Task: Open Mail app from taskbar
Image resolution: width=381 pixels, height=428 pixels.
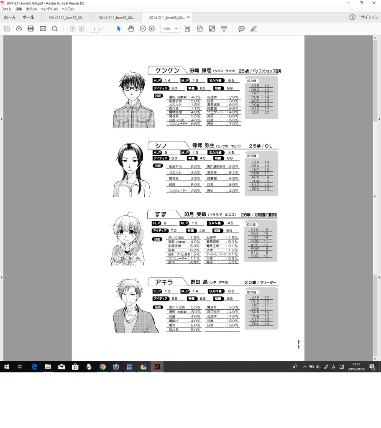Action: pyautogui.click(x=61, y=367)
